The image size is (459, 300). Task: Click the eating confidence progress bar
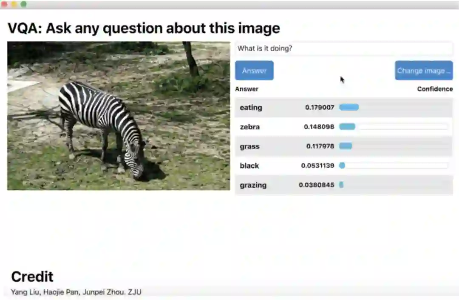394,107
